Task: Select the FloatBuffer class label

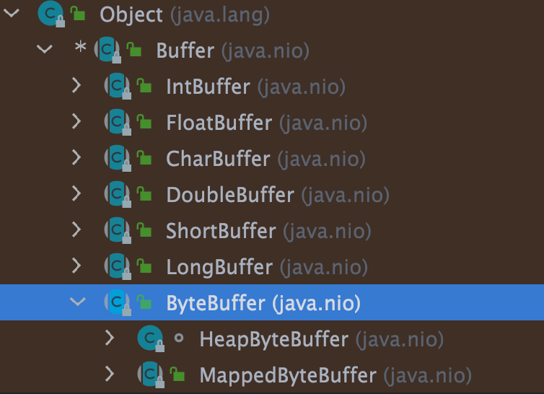Action: pos(219,123)
